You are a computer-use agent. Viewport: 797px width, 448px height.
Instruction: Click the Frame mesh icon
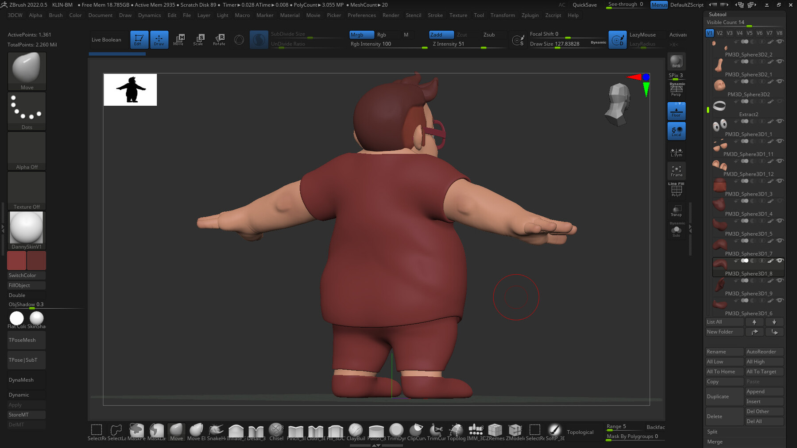tap(676, 171)
